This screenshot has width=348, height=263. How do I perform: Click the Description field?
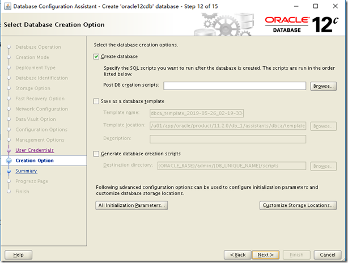point(228,139)
